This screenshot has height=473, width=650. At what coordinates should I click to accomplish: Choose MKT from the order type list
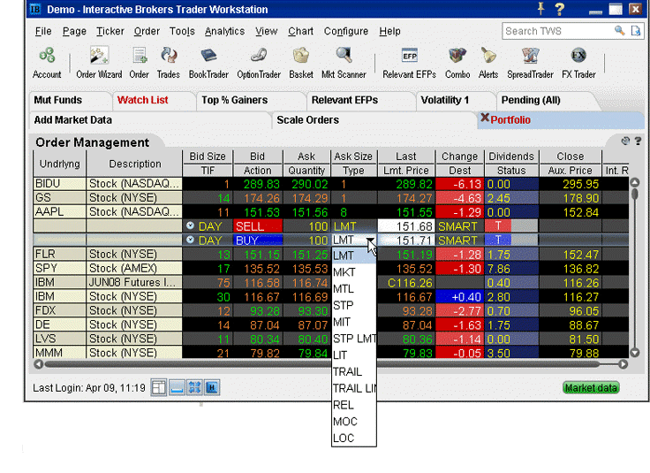click(x=344, y=272)
